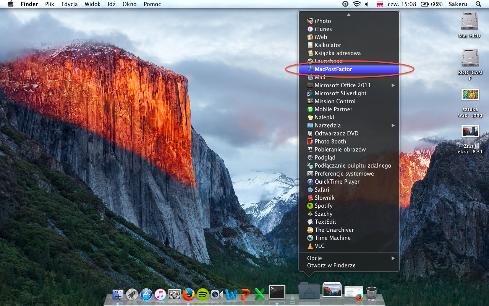489x306 pixels.
Task: Click the volume speaker icon
Action: pos(367,4)
